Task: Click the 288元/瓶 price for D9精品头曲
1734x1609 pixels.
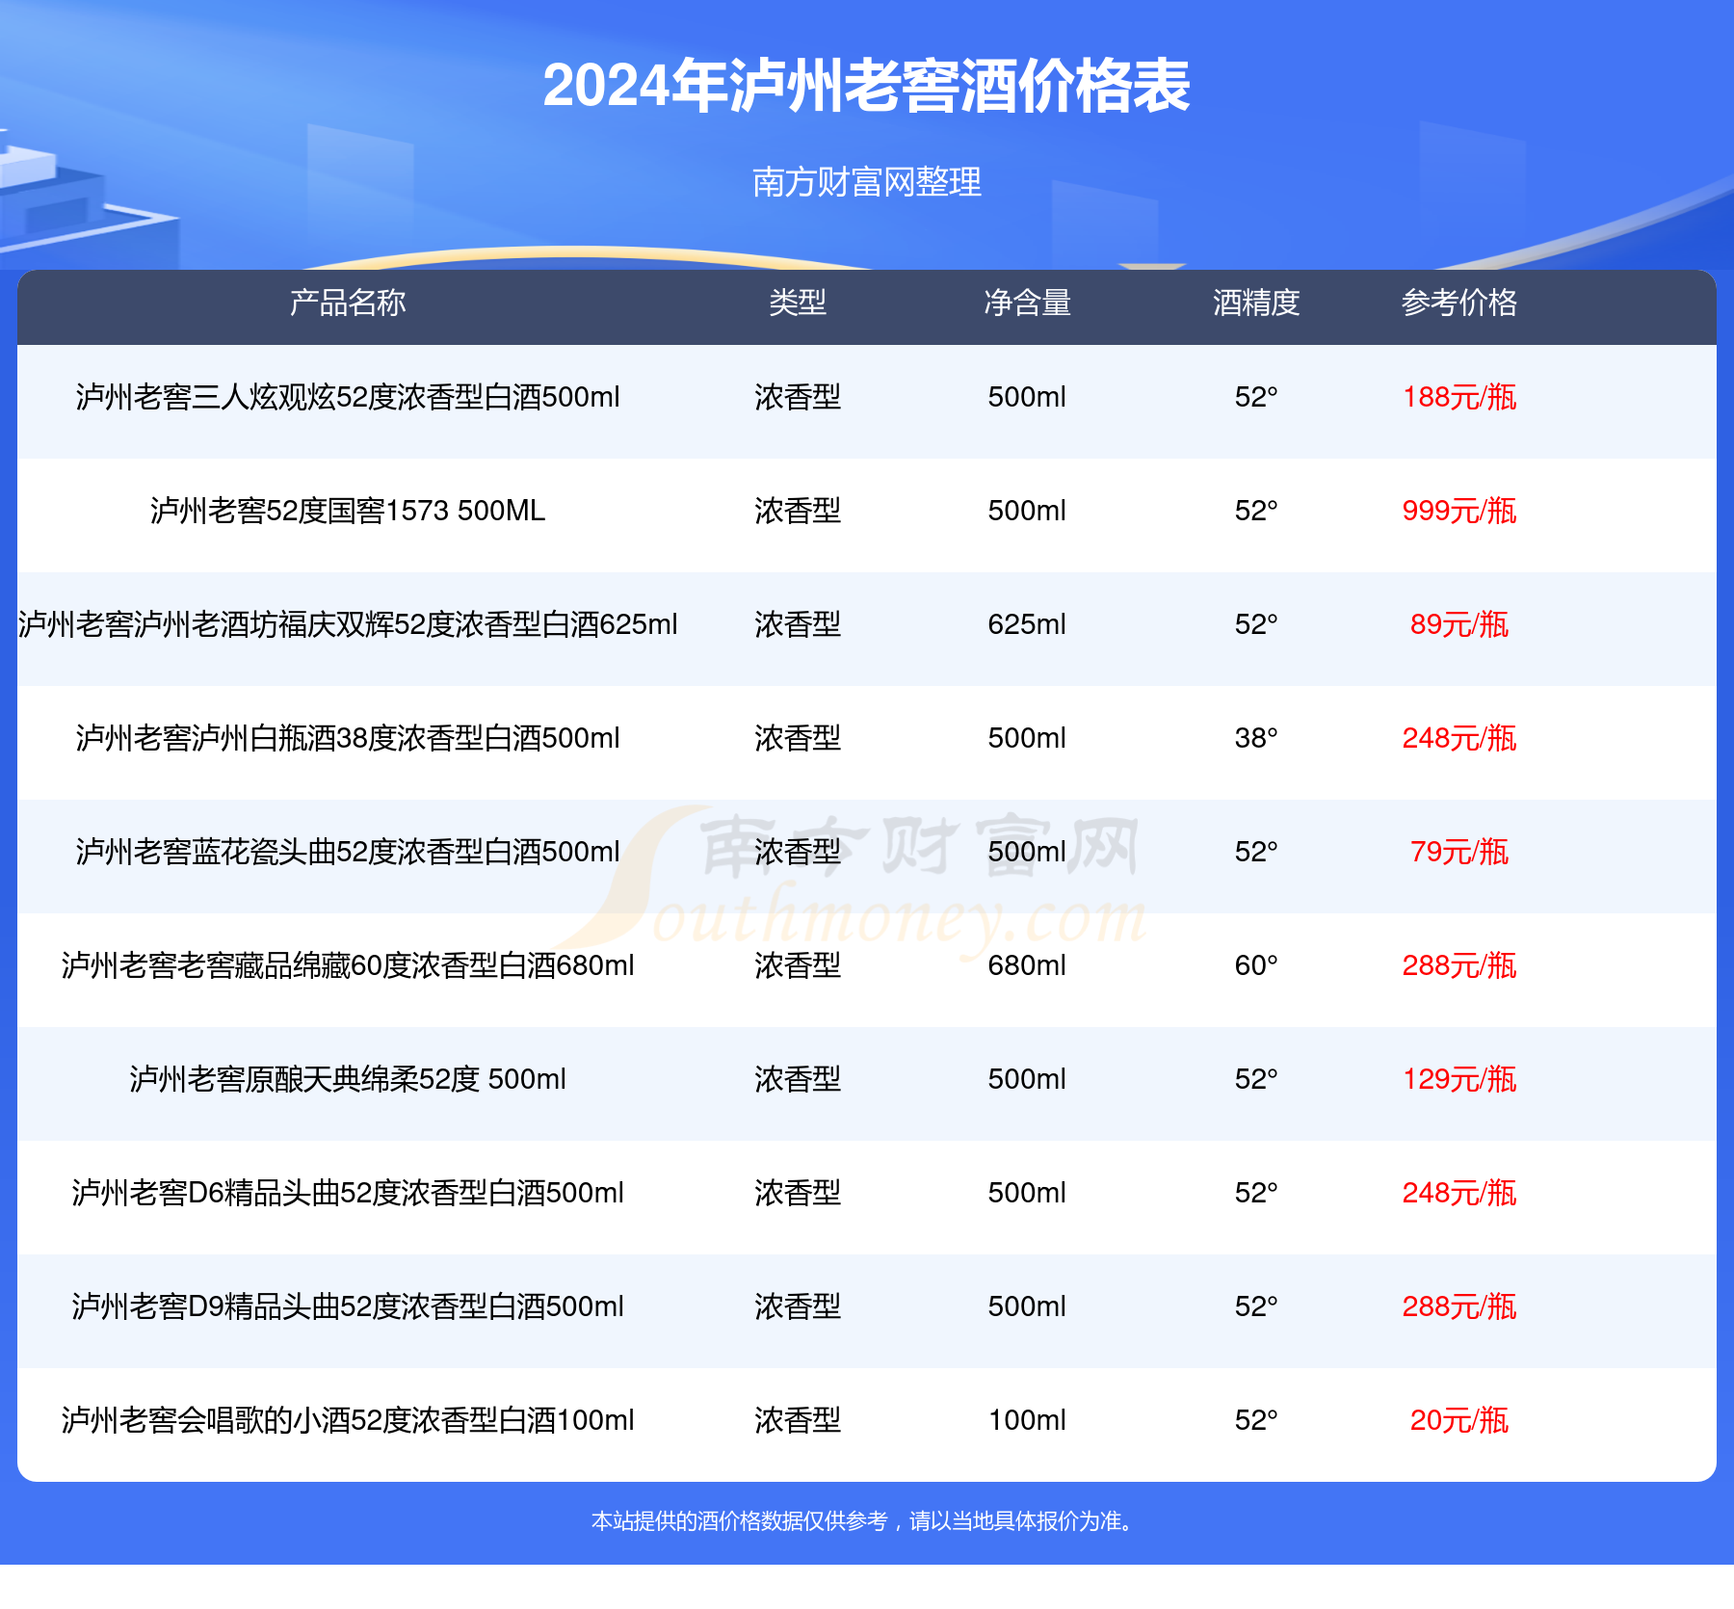Action: pos(1459,1306)
